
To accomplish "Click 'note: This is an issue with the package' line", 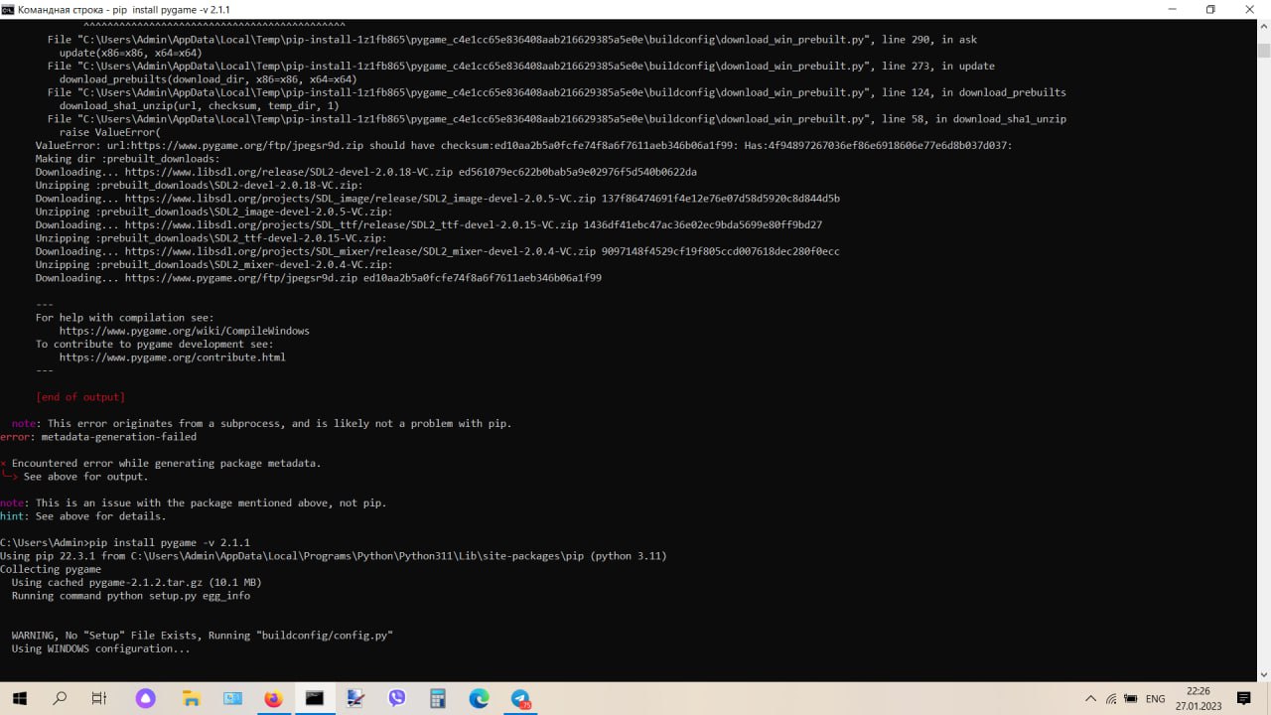I will coord(194,503).
